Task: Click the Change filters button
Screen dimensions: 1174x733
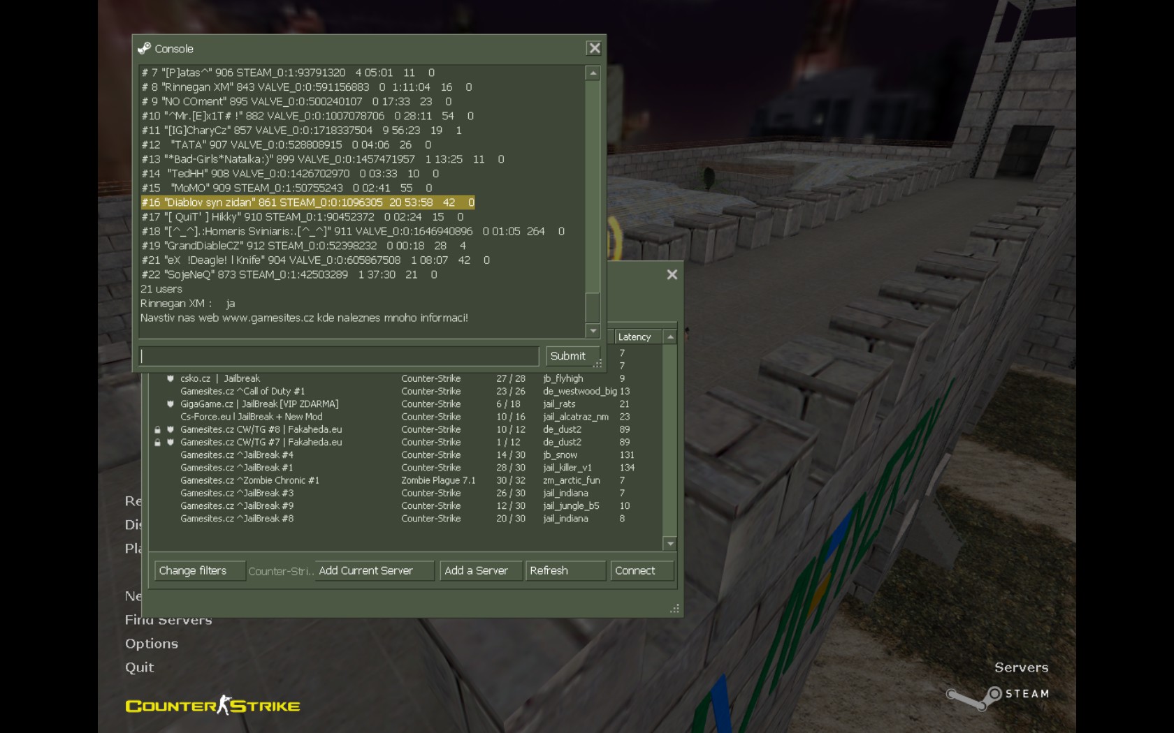Action: click(199, 570)
